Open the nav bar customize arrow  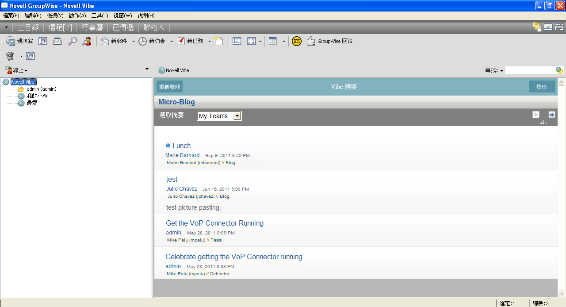pos(6,27)
